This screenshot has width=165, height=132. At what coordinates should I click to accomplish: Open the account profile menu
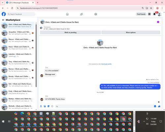[x=159, y=14]
